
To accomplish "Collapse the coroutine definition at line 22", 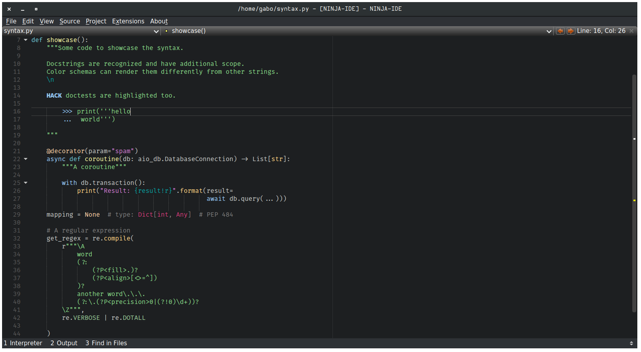I will point(25,159).
